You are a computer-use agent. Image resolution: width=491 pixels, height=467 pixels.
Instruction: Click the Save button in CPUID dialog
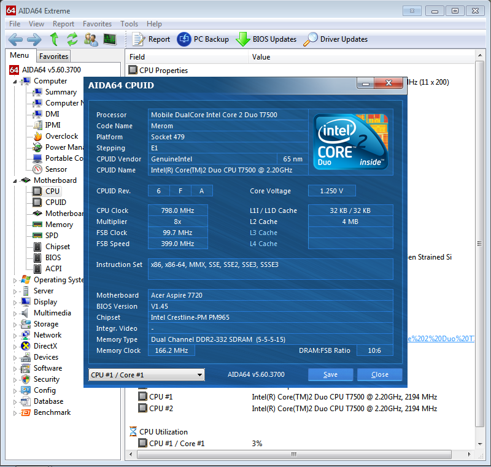tap(330, 374)
